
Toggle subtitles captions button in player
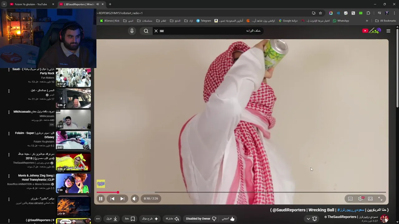(x=350, y=198)
